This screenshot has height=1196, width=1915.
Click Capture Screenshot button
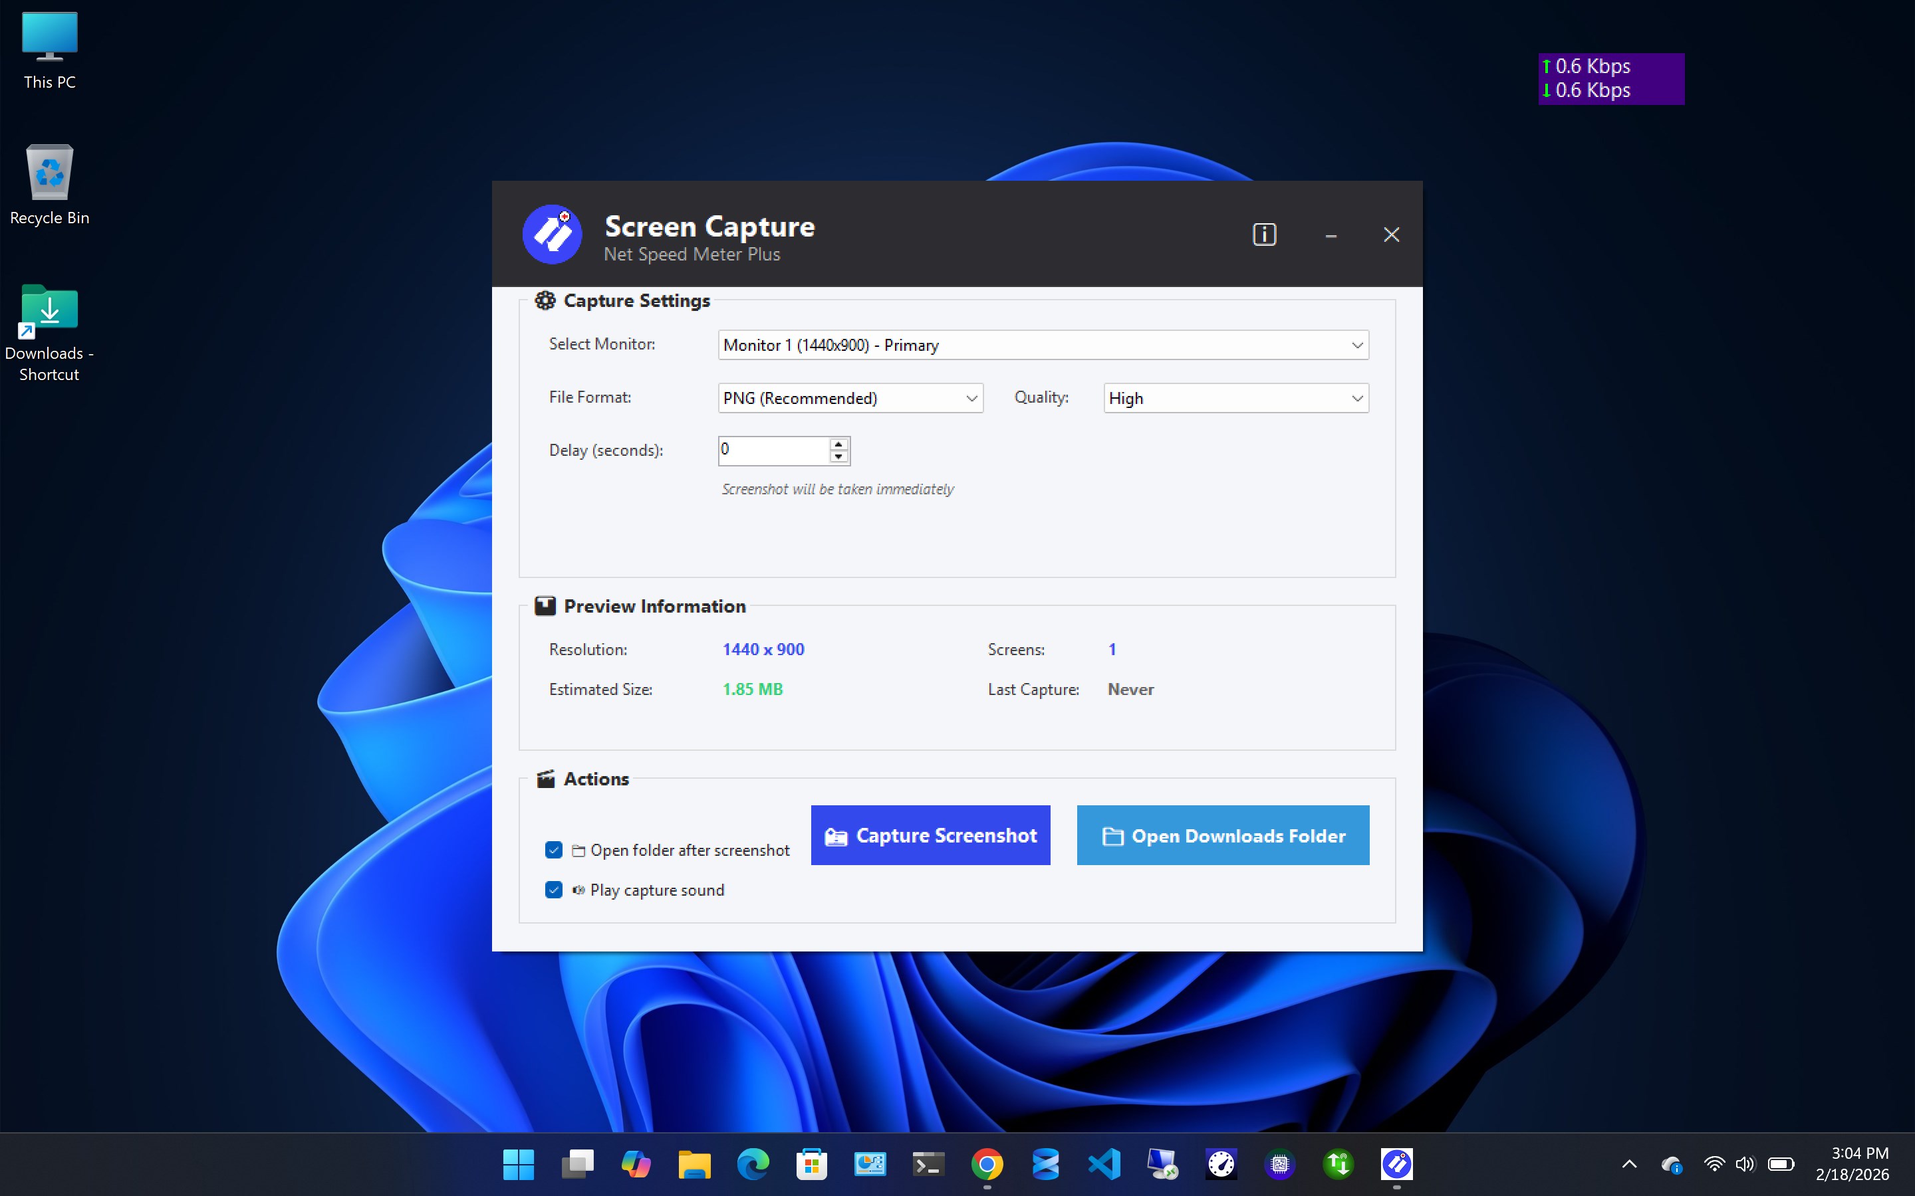tap(931, 835)
